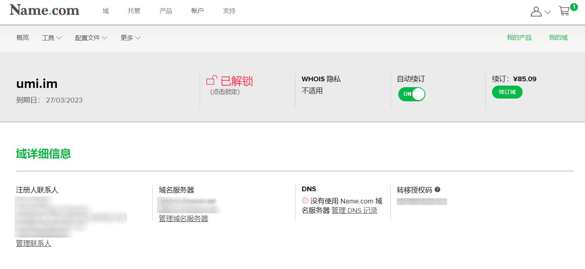Viewport: 585px width, 269px height.
Task: Click the Name.com logo
Action: point(44,10)
